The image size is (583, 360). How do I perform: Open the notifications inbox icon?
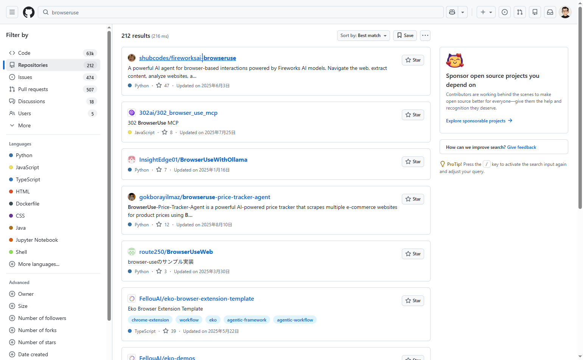click(x=550, y=12)
